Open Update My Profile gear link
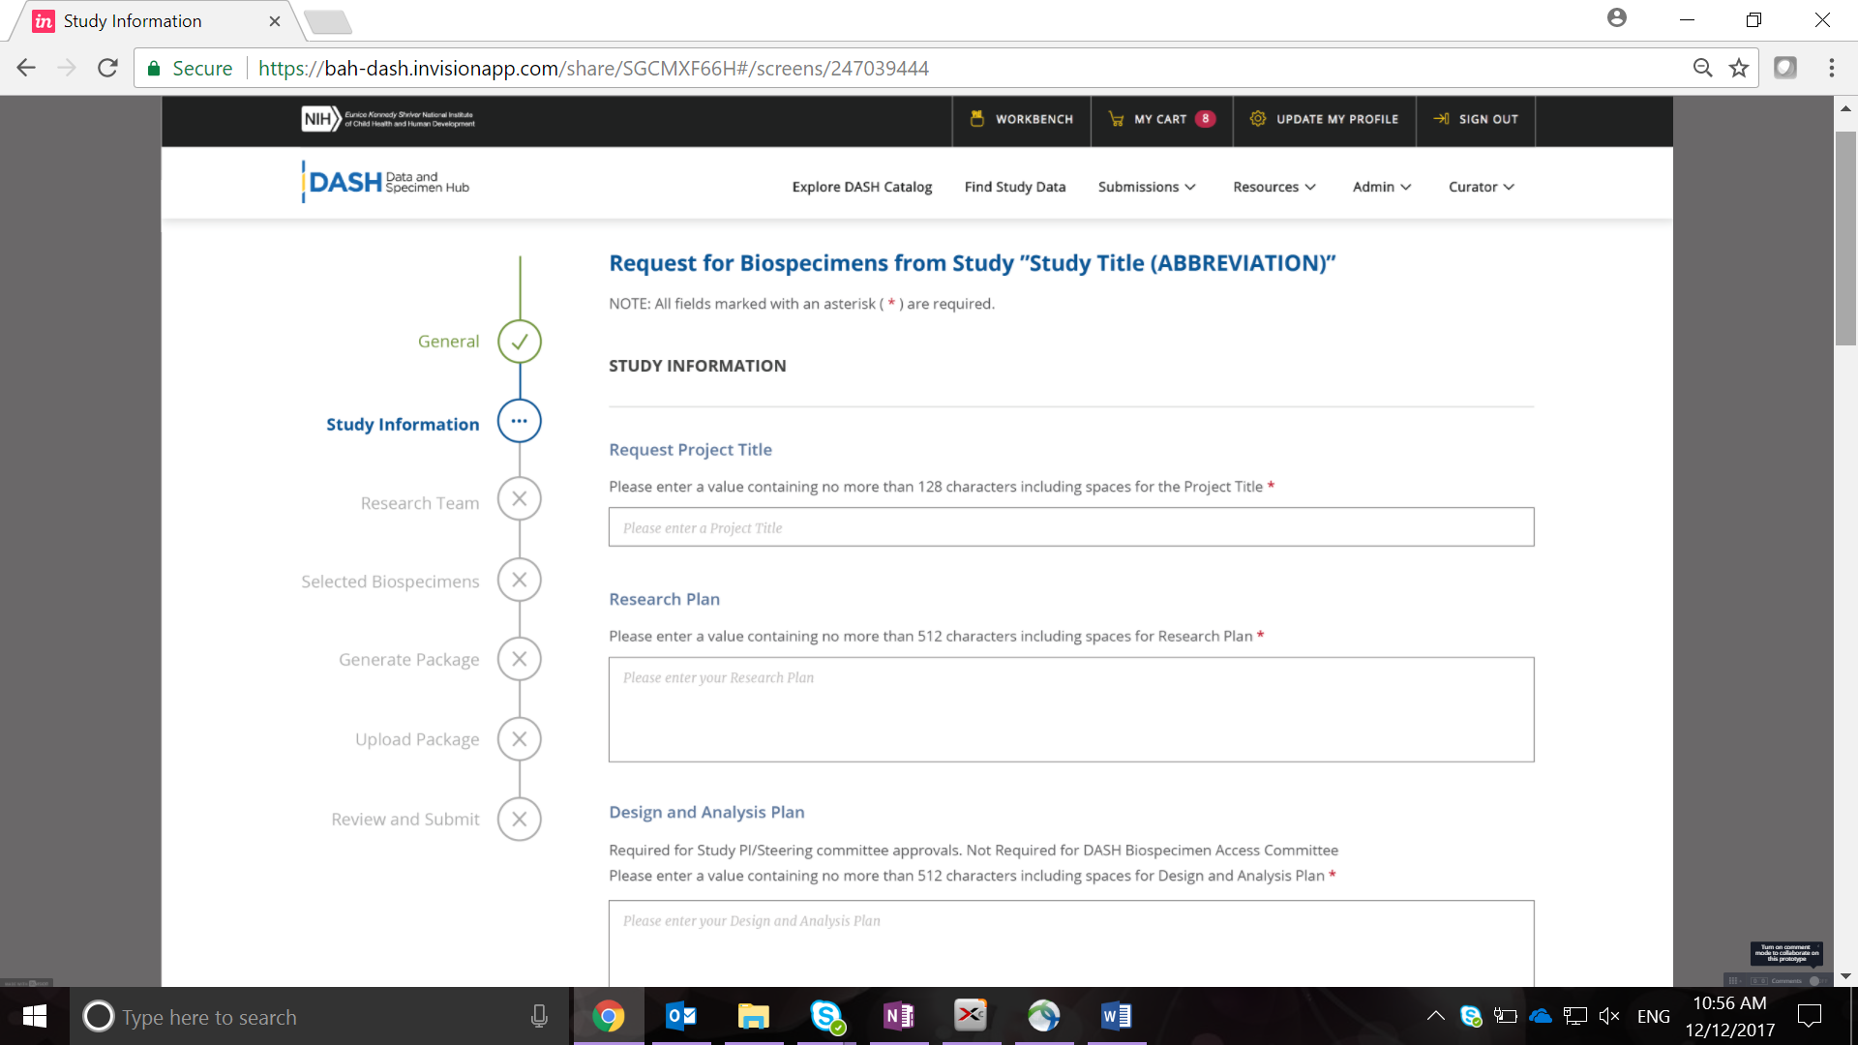Screen dimensions: 1858x1045 coord(1324,119)
